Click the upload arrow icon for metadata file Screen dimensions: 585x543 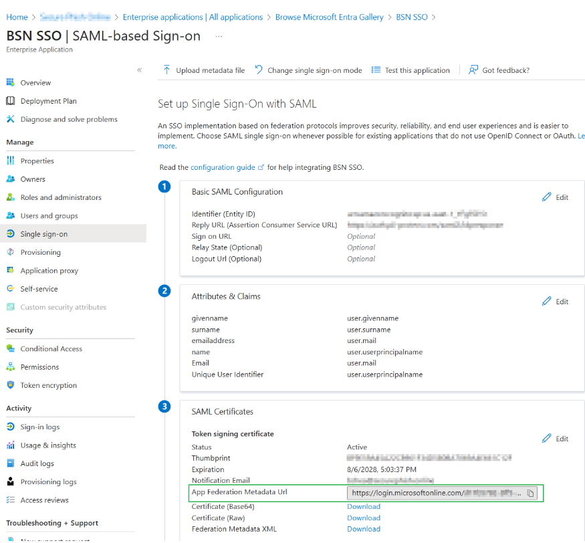point(166,70)
